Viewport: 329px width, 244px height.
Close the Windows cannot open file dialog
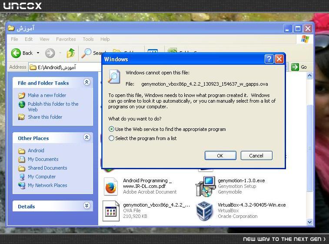(279, 59)
